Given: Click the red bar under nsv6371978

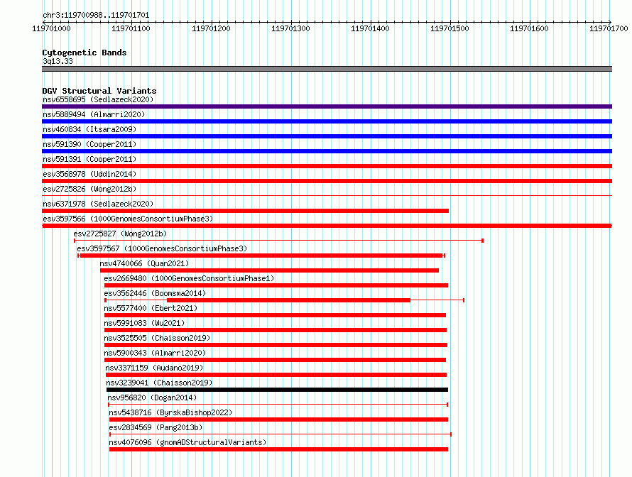Looking at the screenshot, I should pos(245,211).
